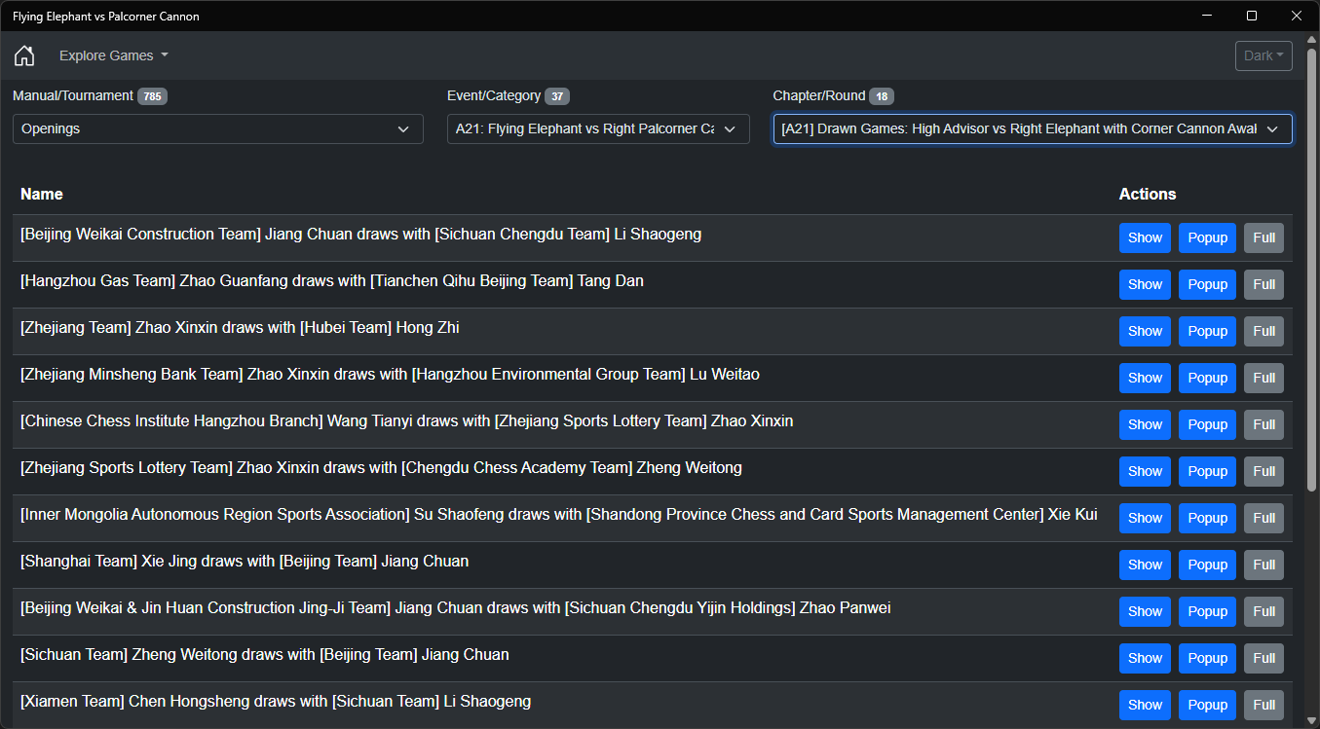Open popup for Wang Tianyi vs Zhao Xinxin

1207,424
